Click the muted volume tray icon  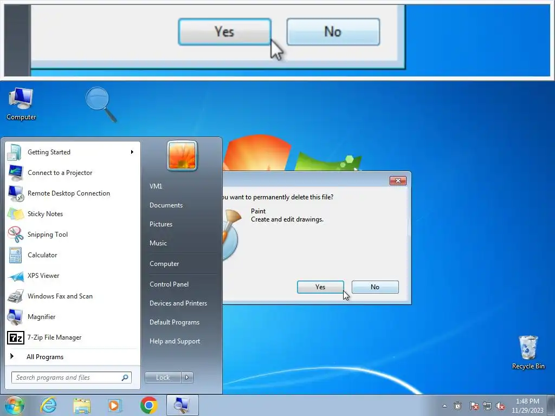point(500,406)
